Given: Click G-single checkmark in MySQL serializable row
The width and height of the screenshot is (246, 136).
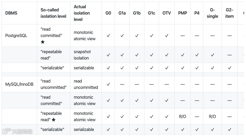Looking at the screenshot, I should coord(212,129).
